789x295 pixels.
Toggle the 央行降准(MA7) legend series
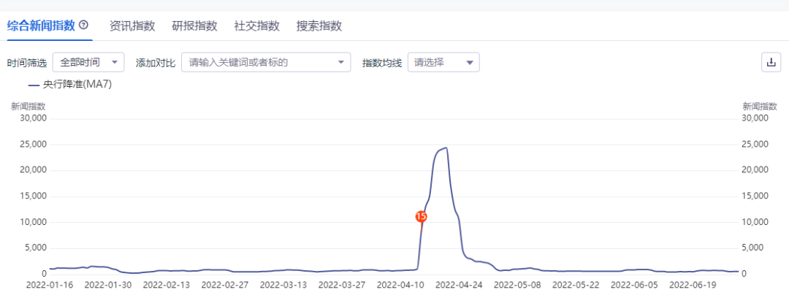70,85
